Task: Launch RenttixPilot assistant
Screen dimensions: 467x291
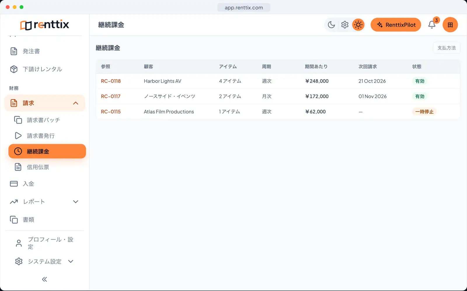Action: (396, 25)
